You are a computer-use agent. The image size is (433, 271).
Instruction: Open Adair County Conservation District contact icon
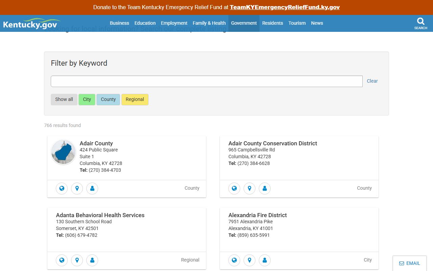[265, 188]
